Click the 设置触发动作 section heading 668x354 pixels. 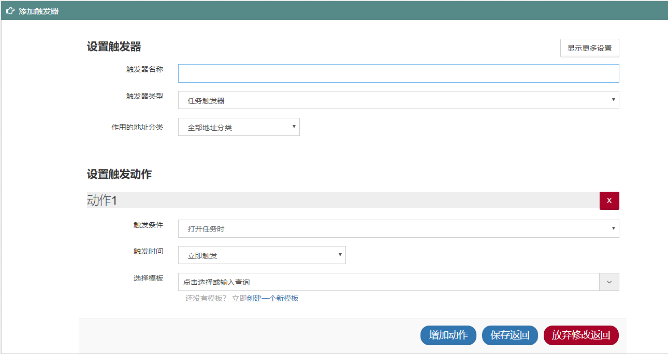[119, 175]
